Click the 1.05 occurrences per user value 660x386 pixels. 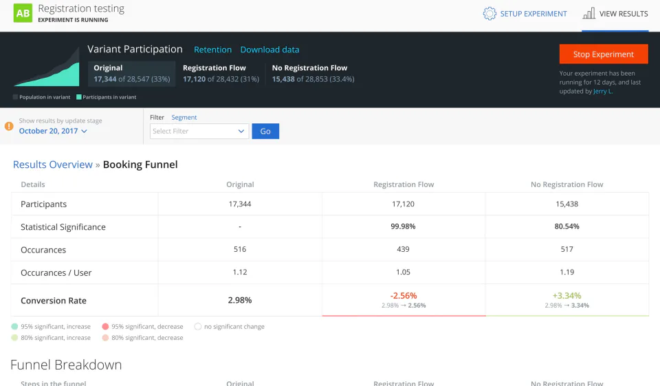404,272
